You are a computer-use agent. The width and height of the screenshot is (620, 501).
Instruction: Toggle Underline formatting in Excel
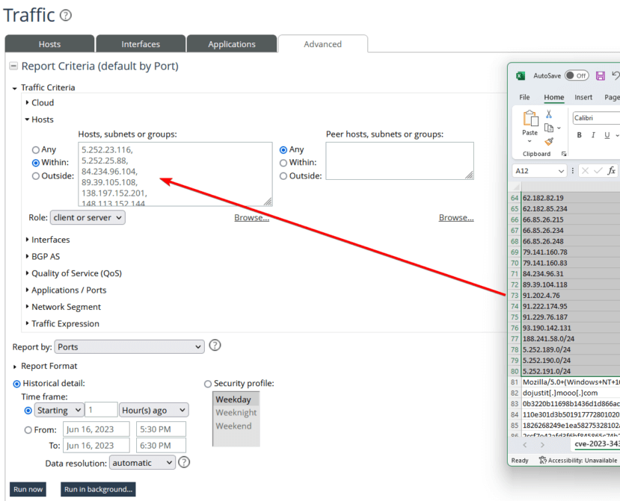point(607,135)
